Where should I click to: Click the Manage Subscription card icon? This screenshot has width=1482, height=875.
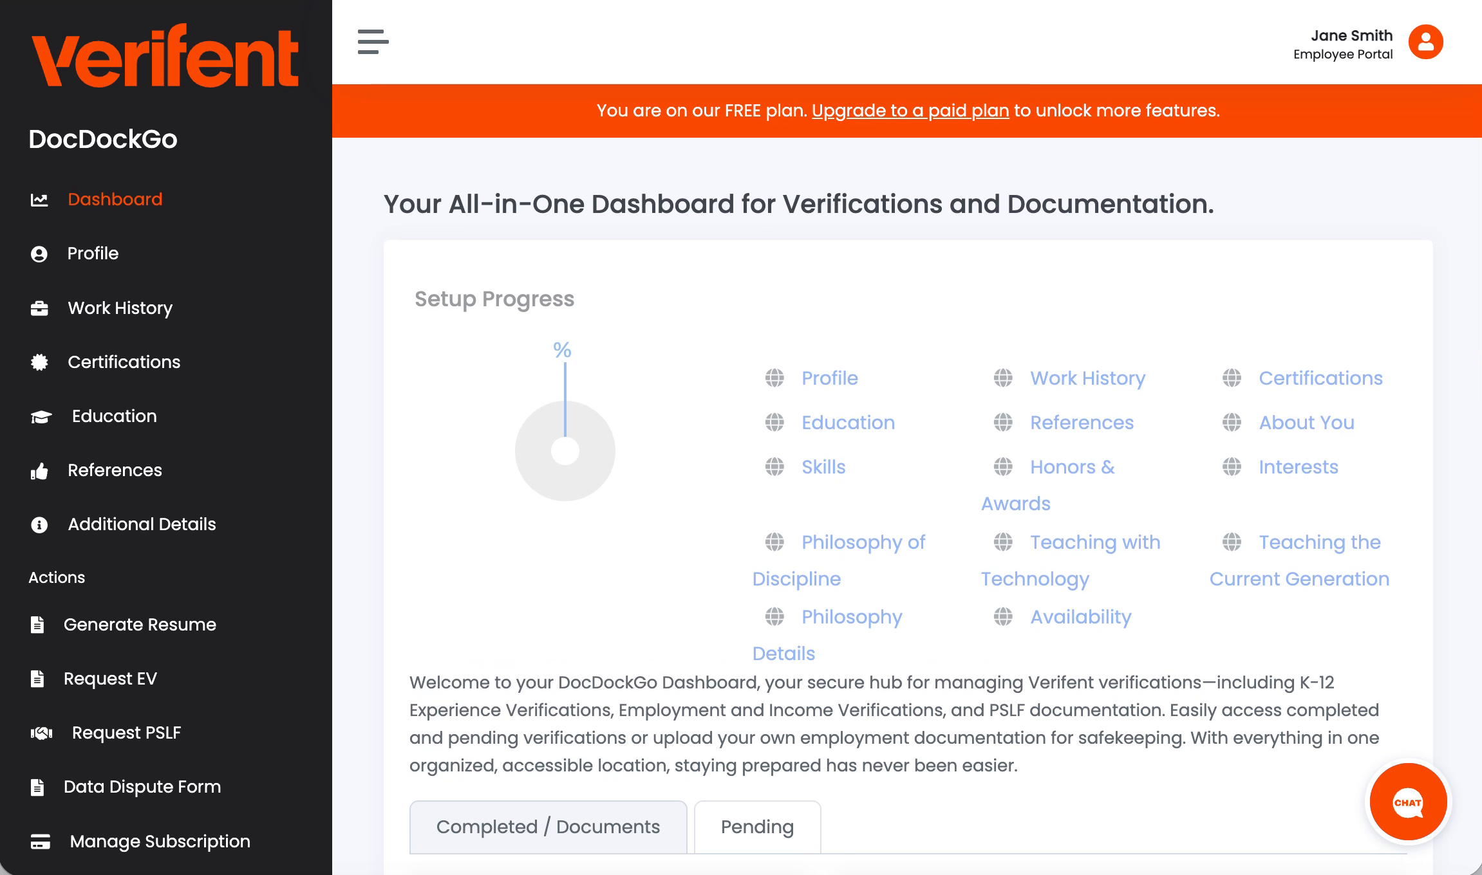click(x=40, y=842)
